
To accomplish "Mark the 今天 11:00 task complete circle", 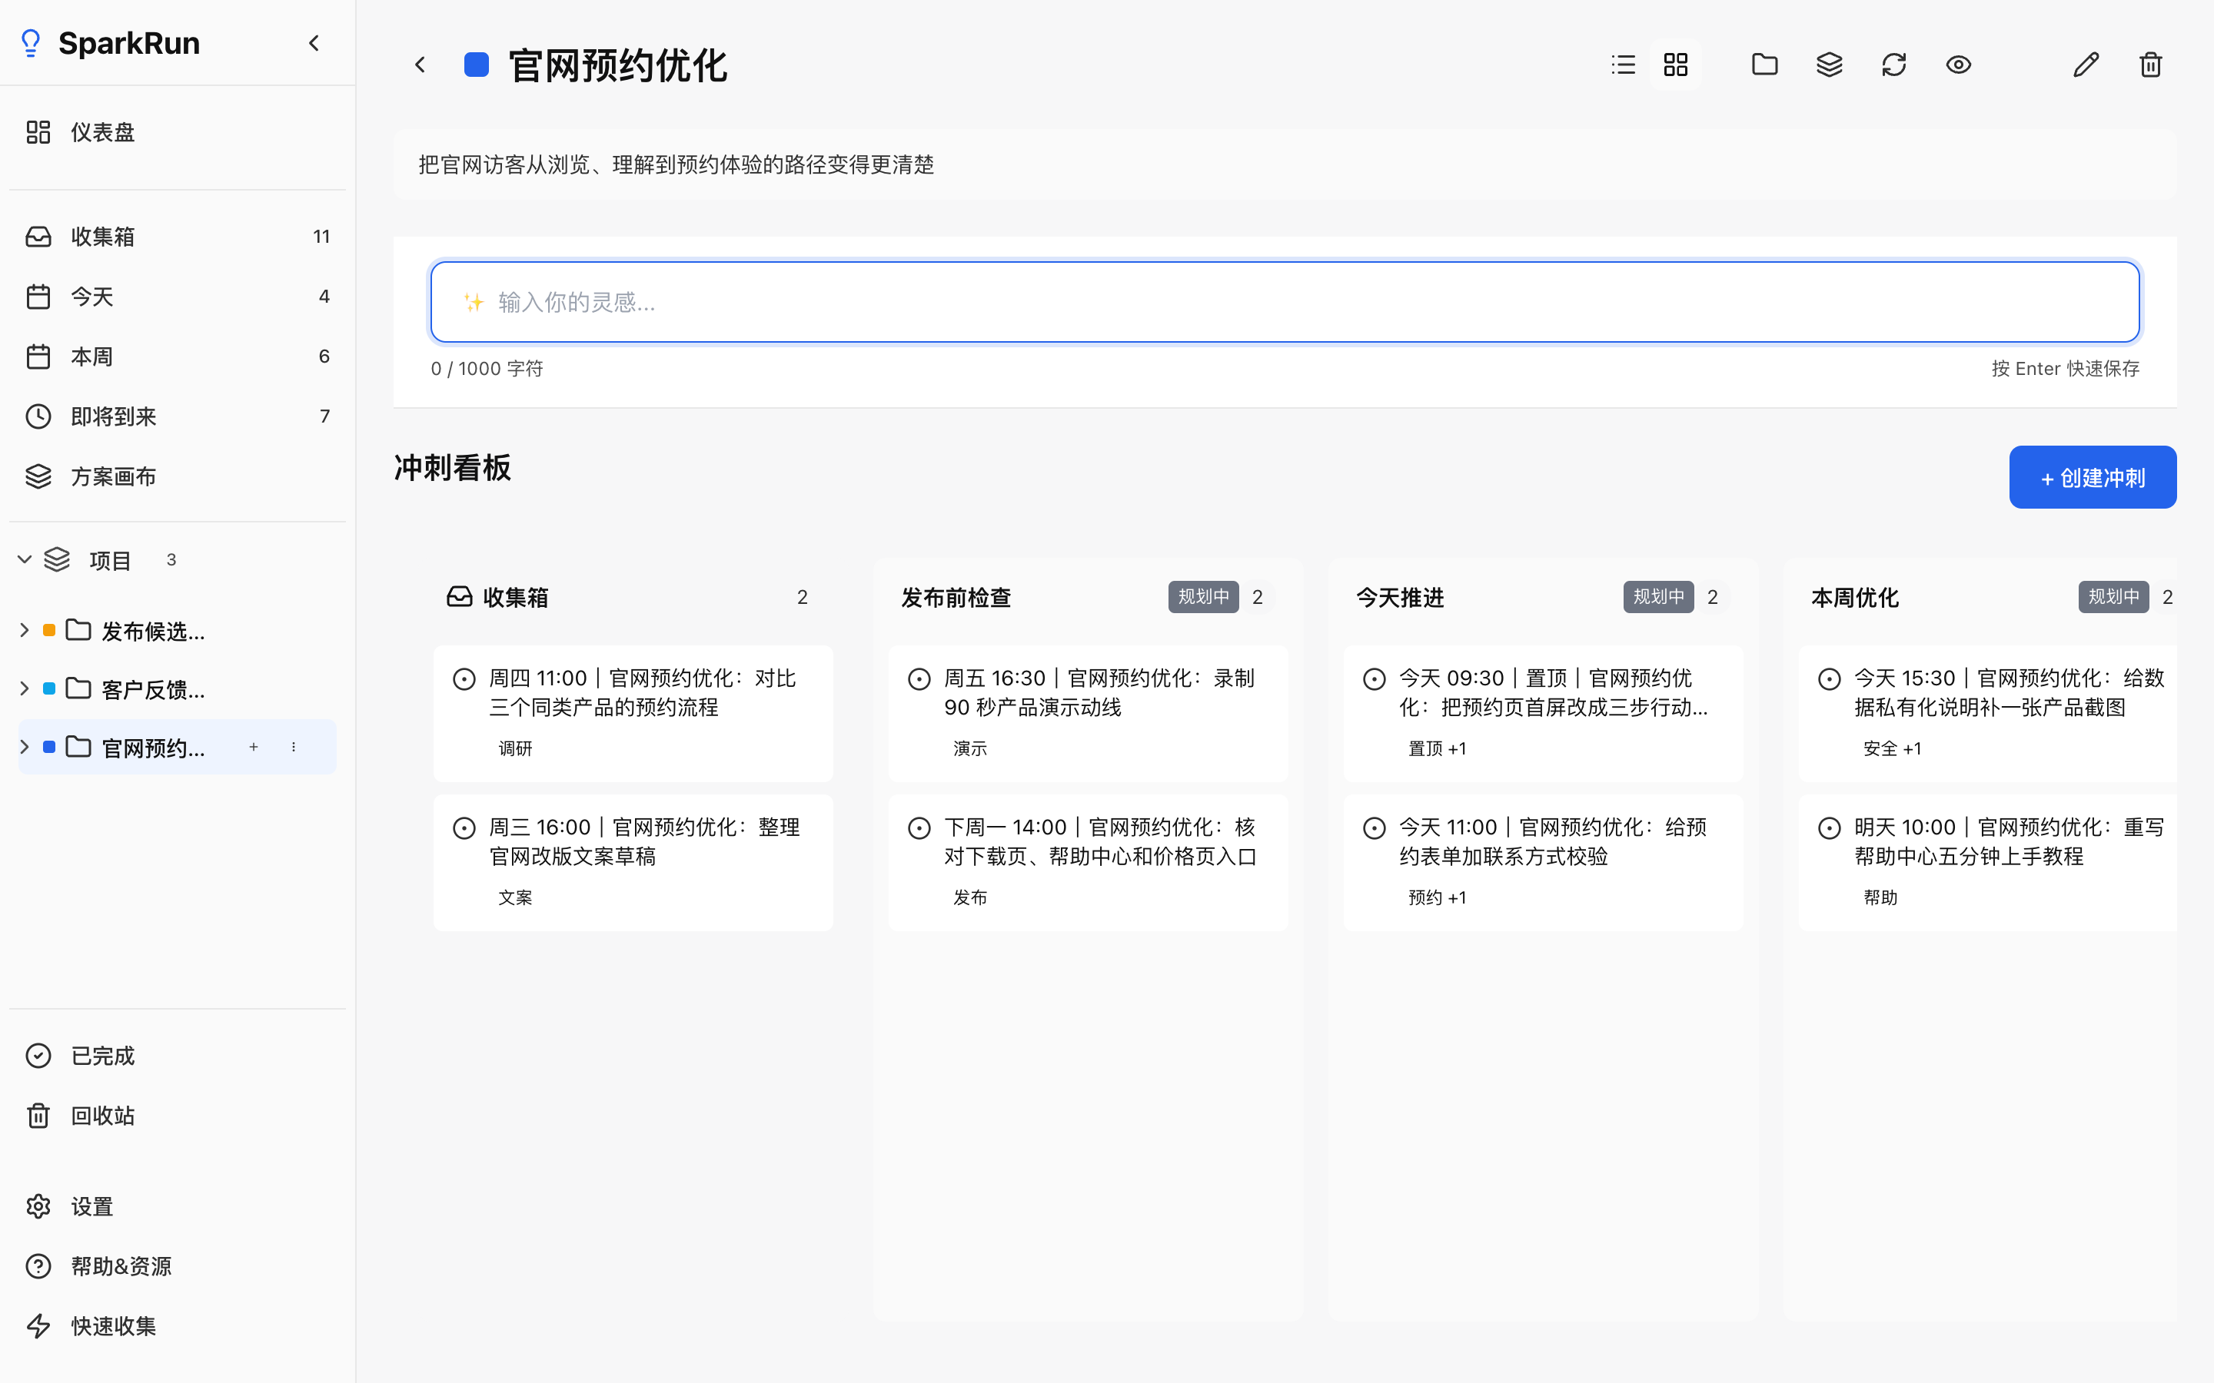I will tap(1375, 827).
